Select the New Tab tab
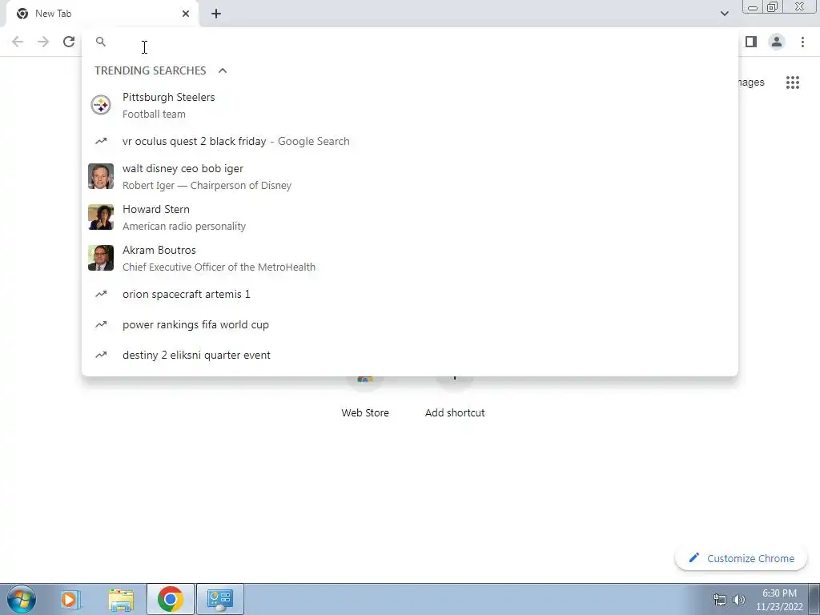The image size is (820, 615). pos(102,14)
